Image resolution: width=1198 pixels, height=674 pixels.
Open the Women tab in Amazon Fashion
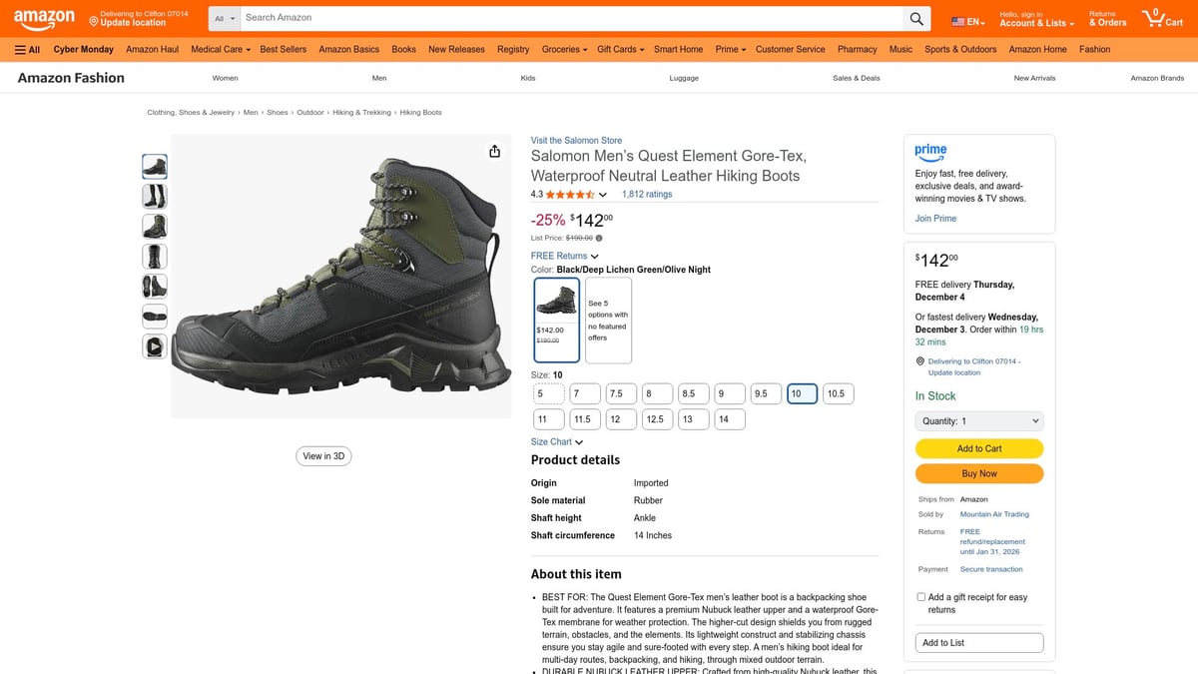pos(225,77)
